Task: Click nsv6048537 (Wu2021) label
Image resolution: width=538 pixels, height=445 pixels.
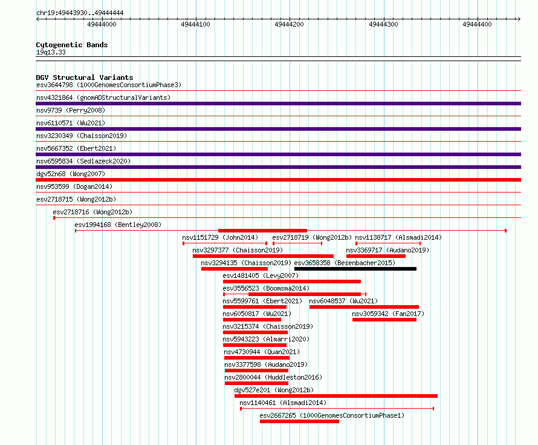Action: 343,301
